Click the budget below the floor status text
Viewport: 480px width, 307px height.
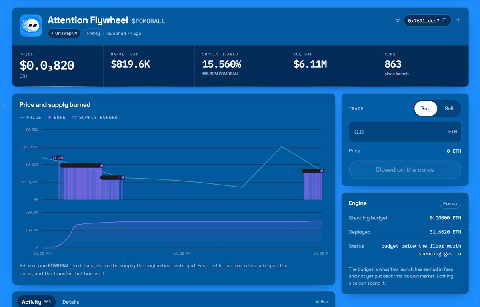pos(421,250)
